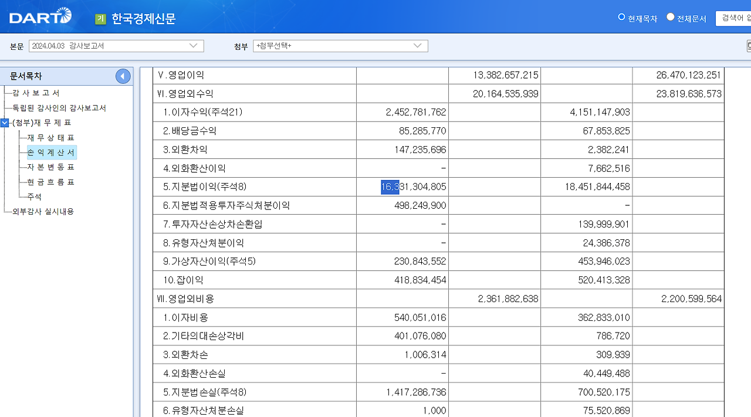Click the 10.잡이익 row label
This screenshot has height=417, width=751.
(184, 280)
